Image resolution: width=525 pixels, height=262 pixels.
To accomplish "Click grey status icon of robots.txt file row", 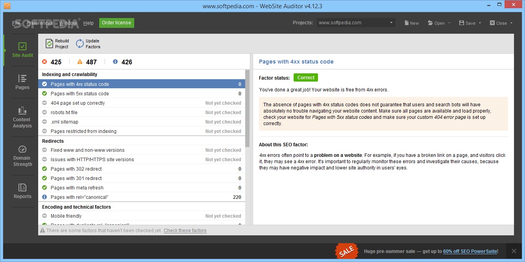I will (x=44, y=113).
